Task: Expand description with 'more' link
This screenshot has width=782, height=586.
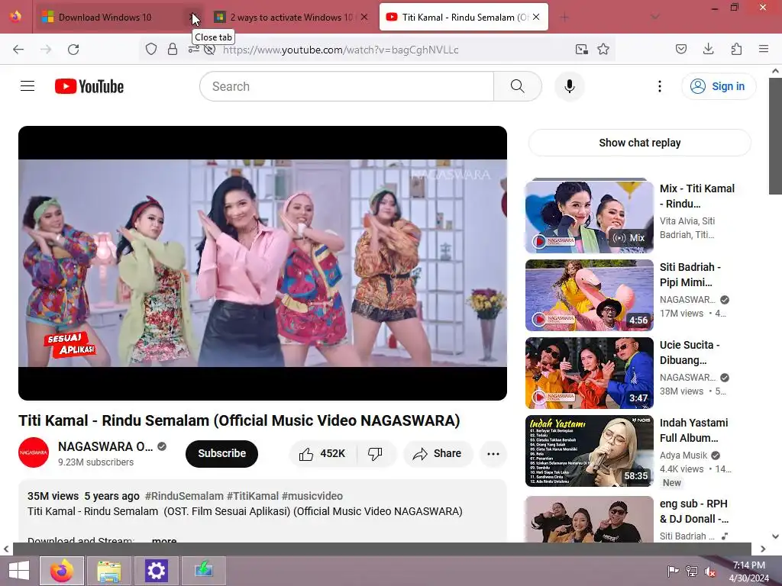Action: click(164, 539)
